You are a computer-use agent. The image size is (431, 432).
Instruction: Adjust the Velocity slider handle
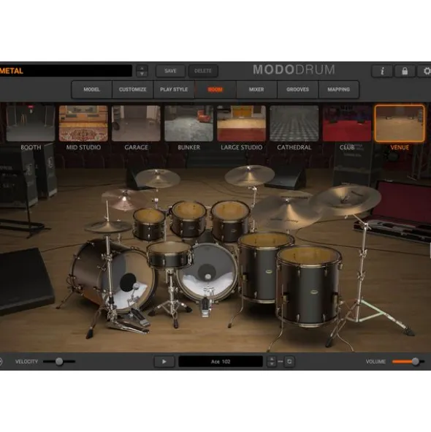click(x=59, y=362)
